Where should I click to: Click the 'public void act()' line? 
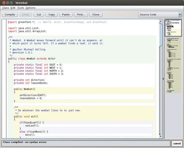(x=26, y=117)
